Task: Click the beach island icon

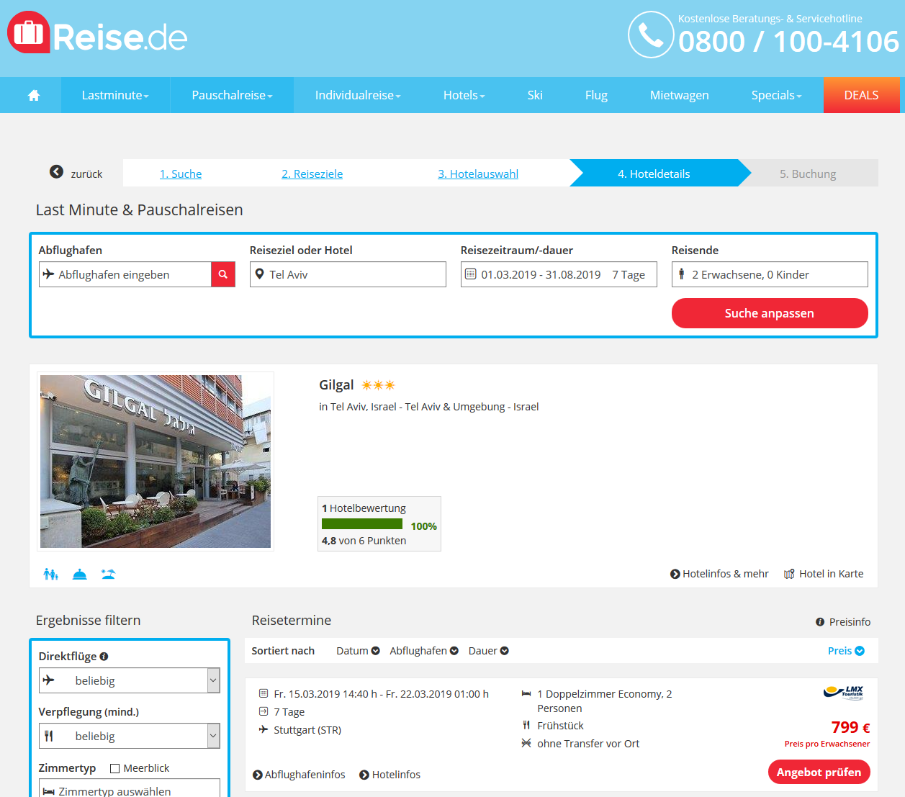Action: [x=108, y=574]
